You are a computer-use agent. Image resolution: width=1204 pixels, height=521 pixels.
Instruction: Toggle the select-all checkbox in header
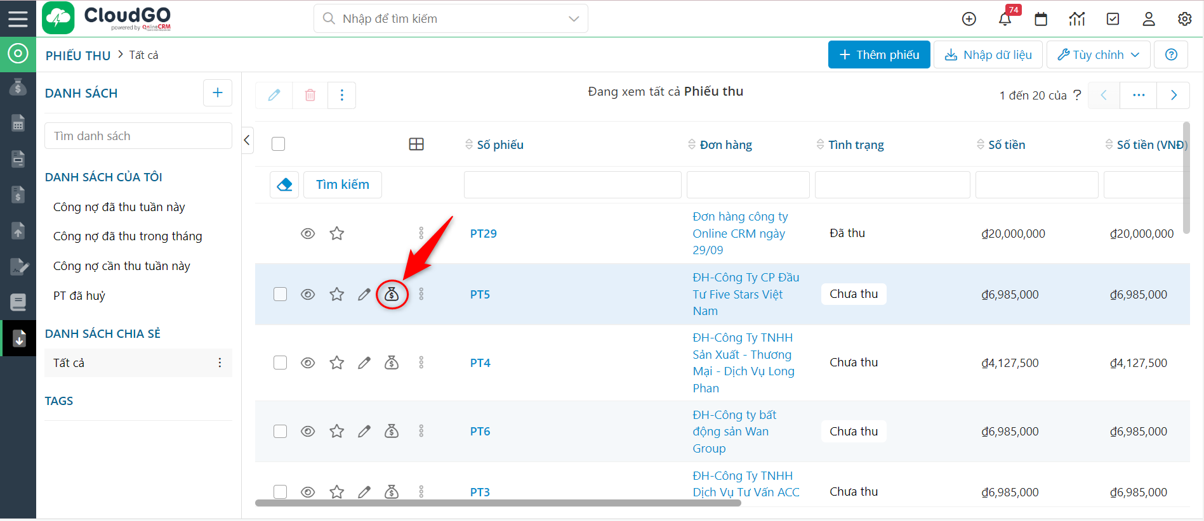pyautogui.click(x=278, y=144)
